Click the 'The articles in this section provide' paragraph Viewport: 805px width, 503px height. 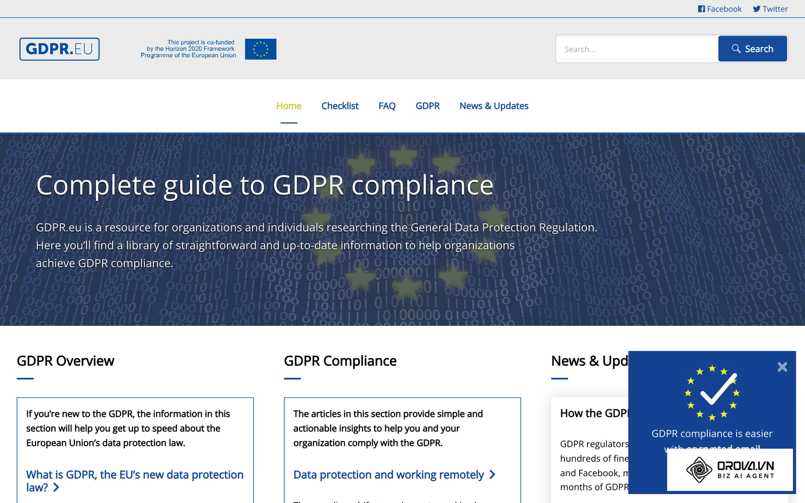[x=388, y=429]
